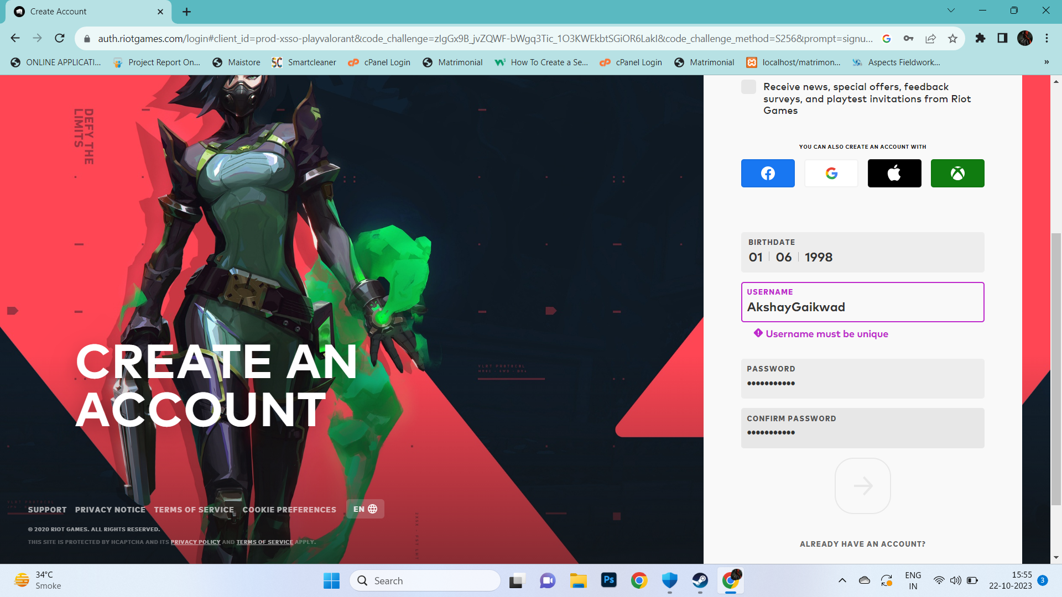The width and height of the screenshot is (1062, 597).
Task: Click the birthdate day field 01
Action: (756, 257)
